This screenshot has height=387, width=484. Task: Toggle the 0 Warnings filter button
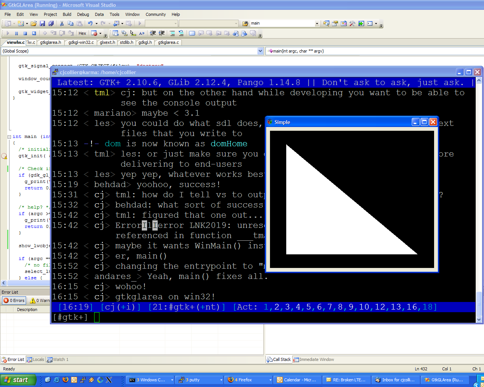click(x=40, y=300)
